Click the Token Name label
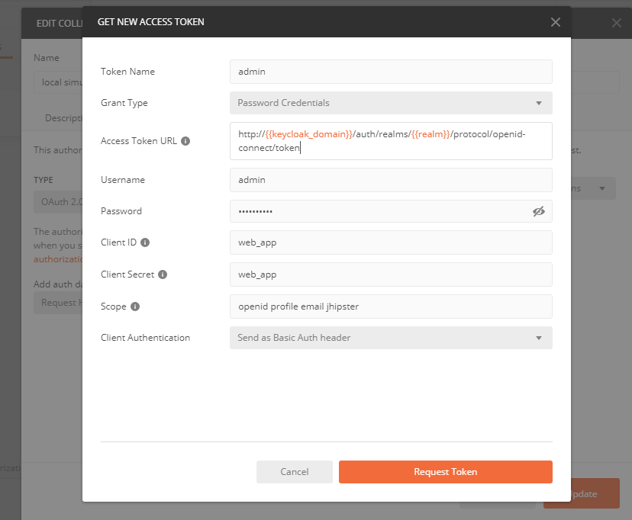 [x=127, y=72]
